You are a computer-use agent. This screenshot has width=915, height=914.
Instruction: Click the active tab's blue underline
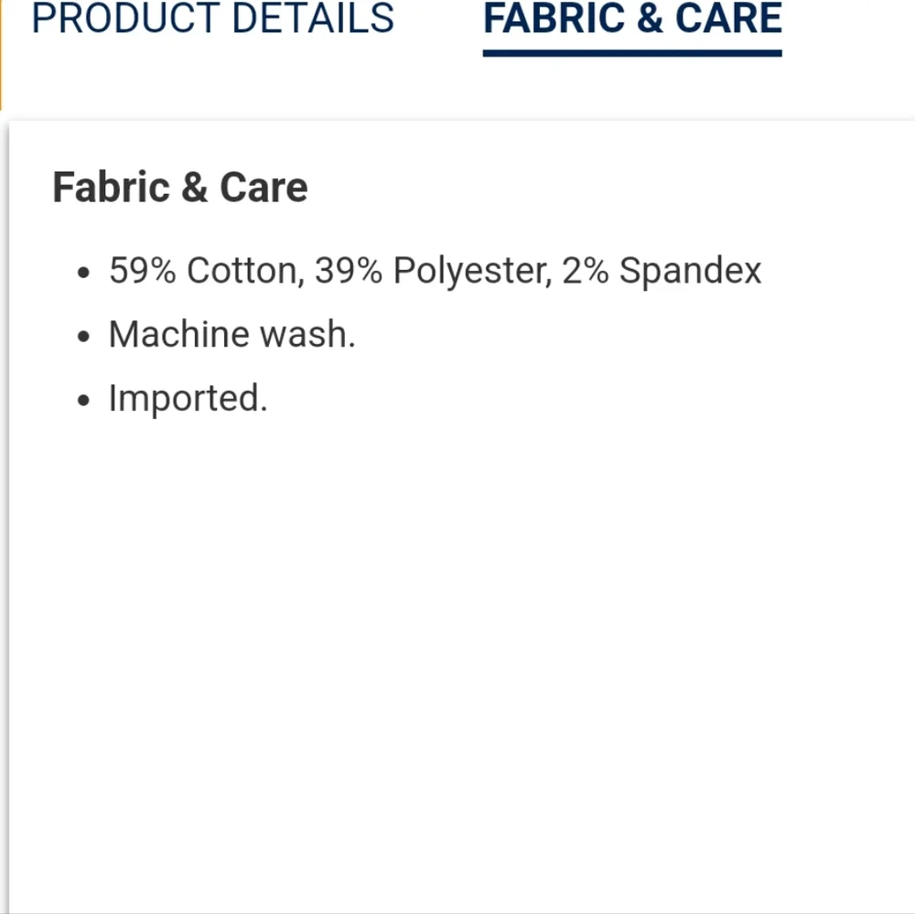(x=632, y=53)
